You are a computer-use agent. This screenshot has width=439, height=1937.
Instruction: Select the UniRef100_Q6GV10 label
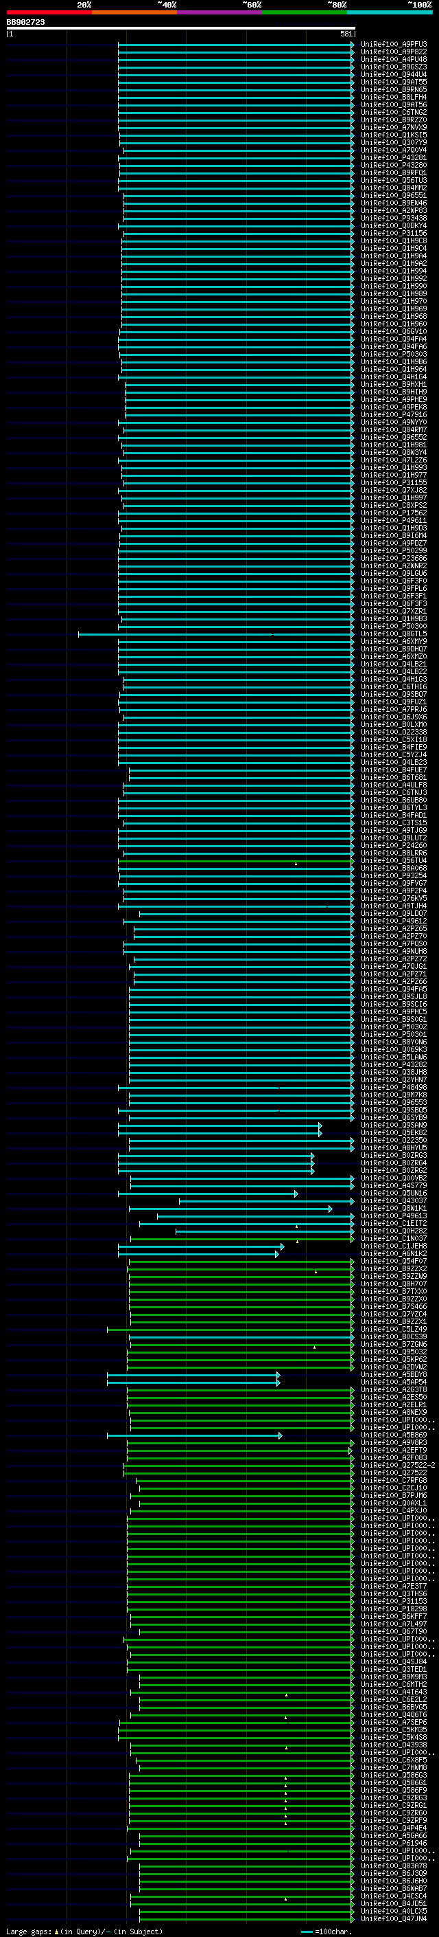coord(393,332)
